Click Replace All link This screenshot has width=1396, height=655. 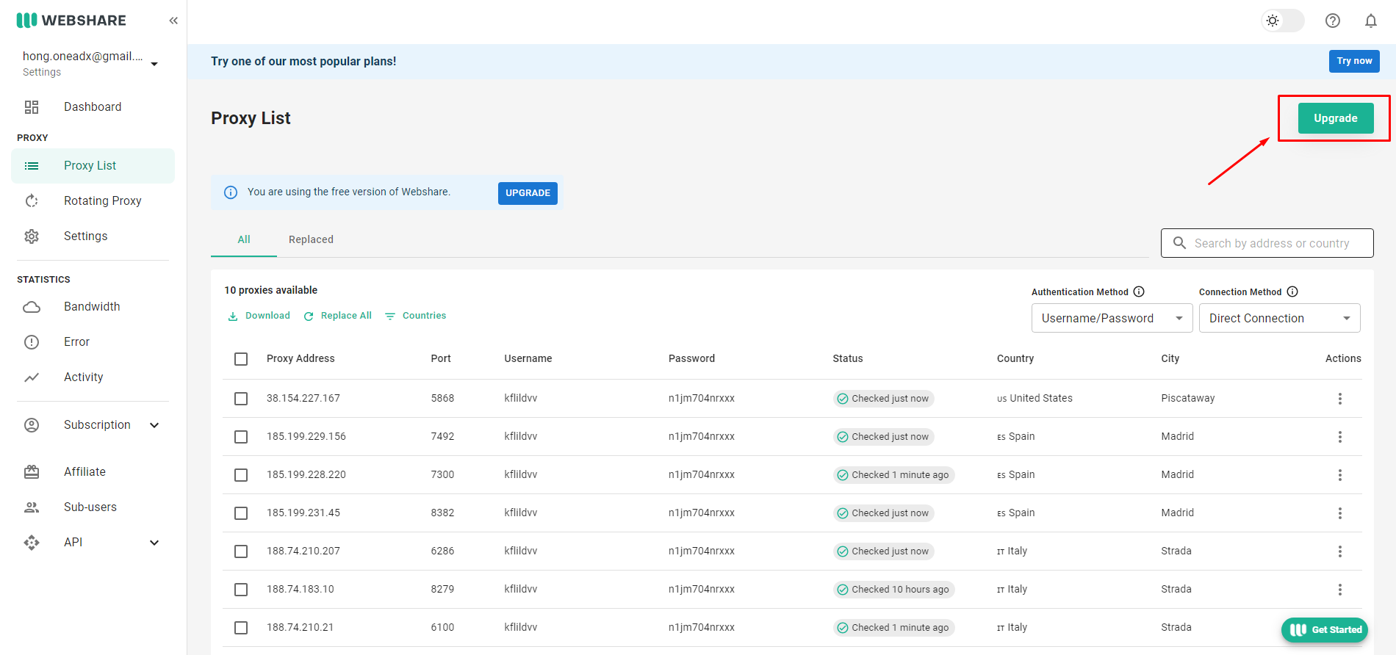(x=338, y=316)
